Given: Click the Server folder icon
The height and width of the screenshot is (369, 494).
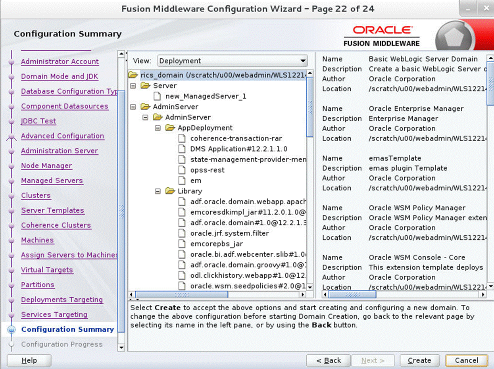Looking at the screenshot, I should coord(145,85).
